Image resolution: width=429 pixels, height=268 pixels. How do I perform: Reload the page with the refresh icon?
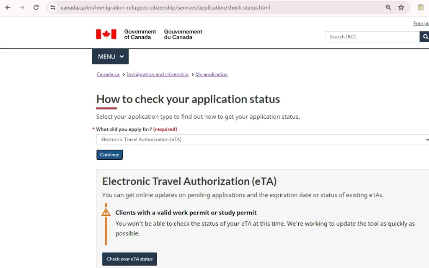click(x=36, y=7)
